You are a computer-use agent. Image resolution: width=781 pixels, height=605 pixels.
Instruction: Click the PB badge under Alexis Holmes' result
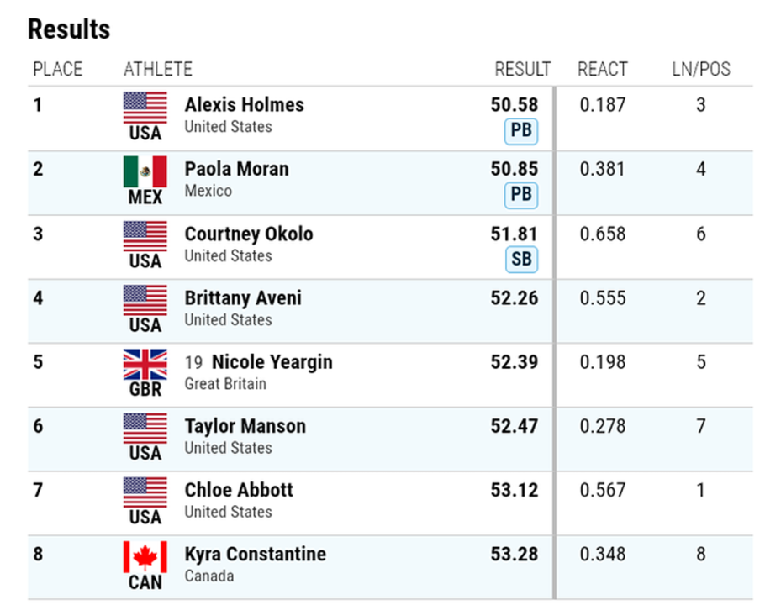click(520, 131)
